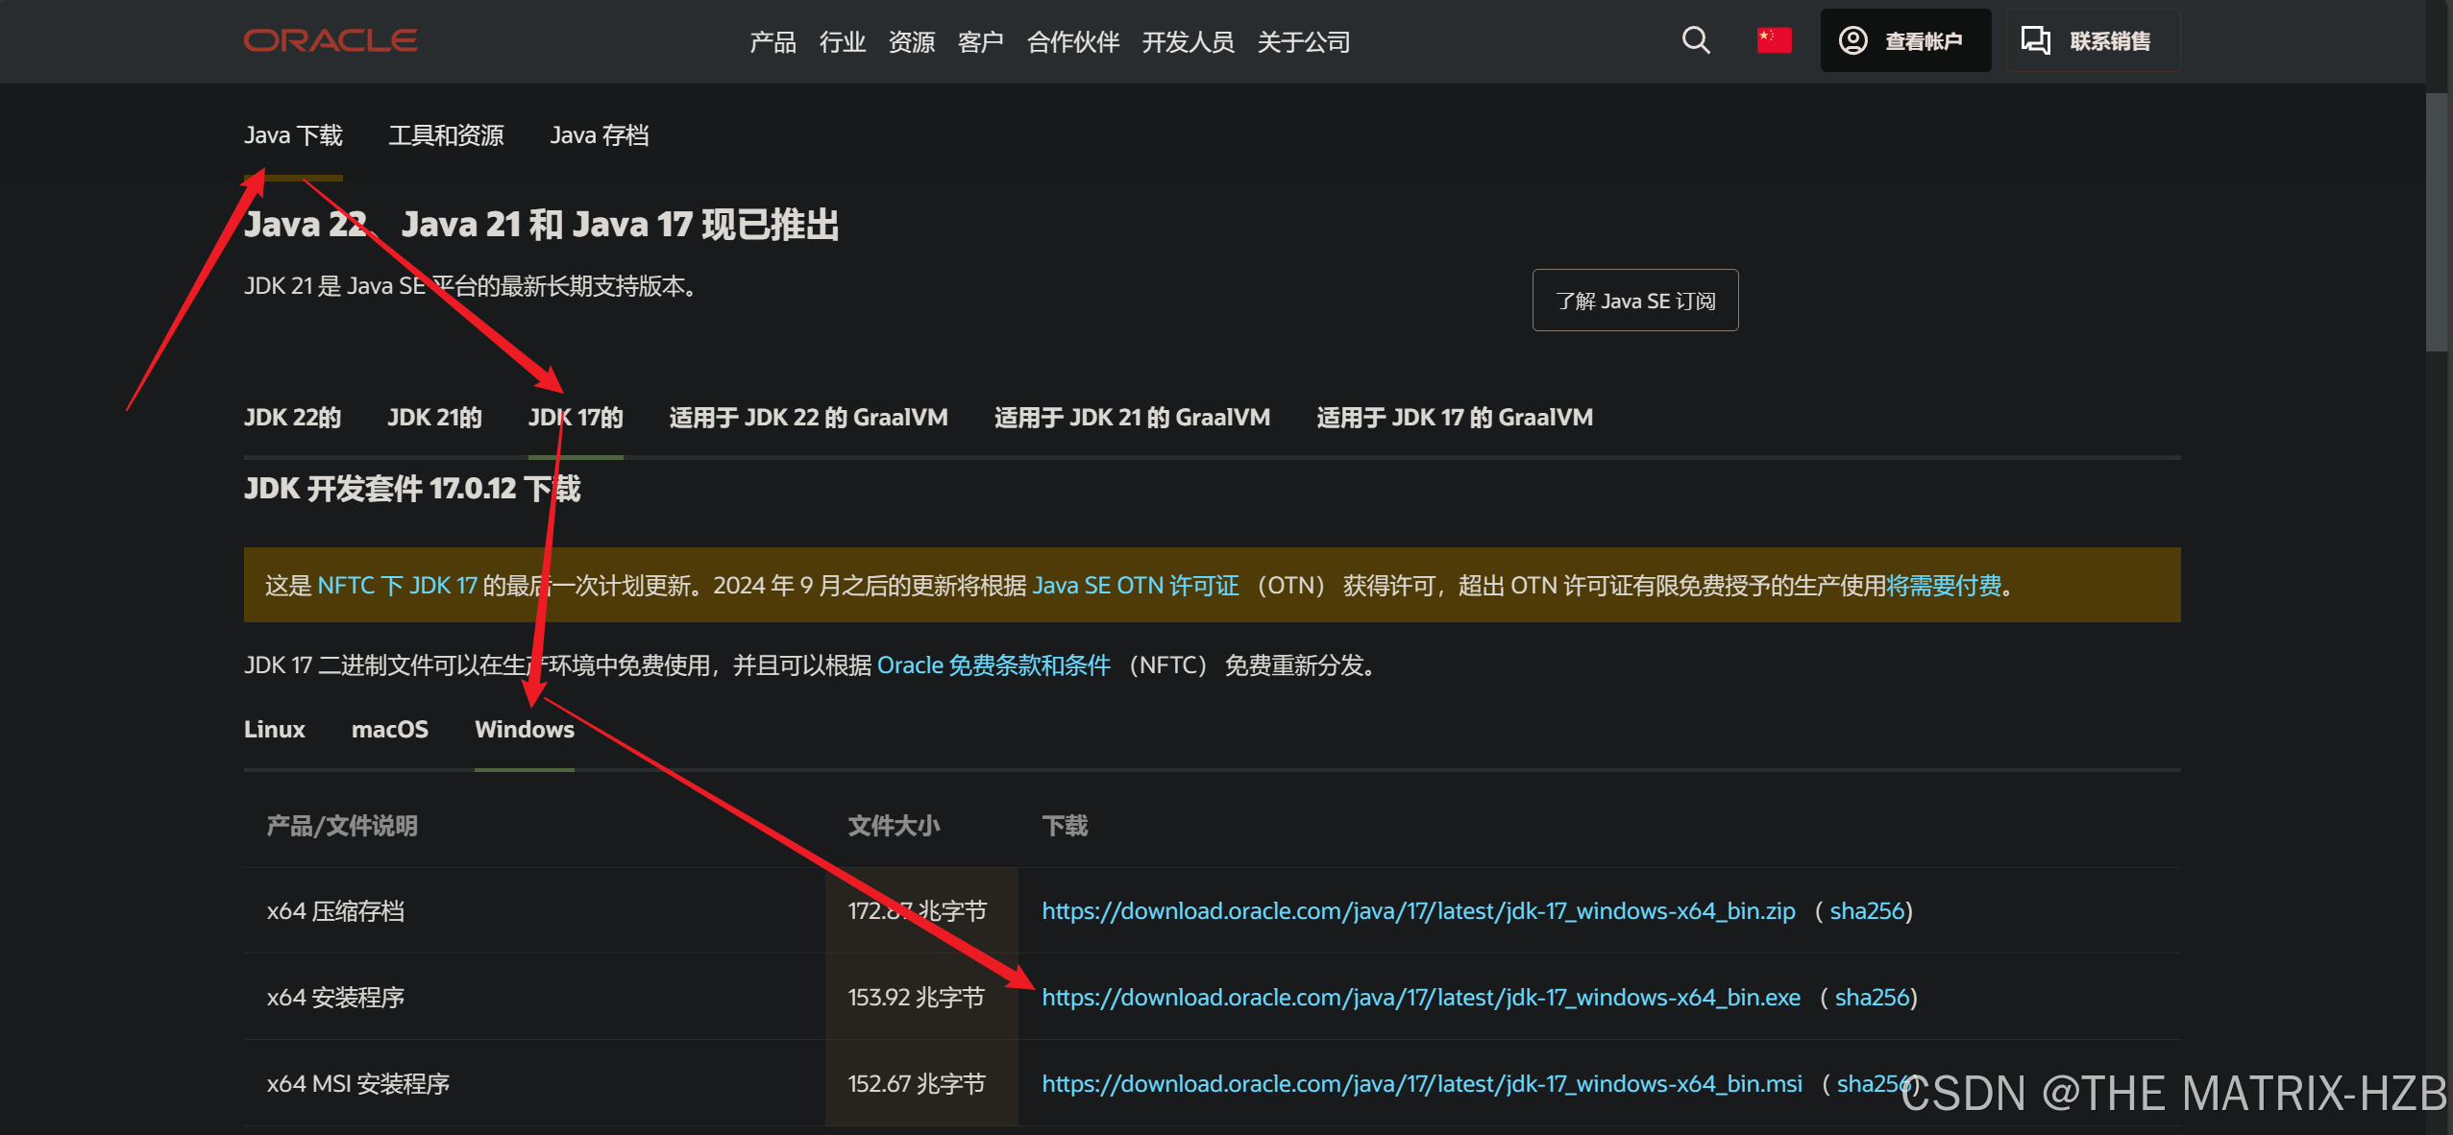The width and height of the screenshot is (2453, 1135).
Task: Click the account profile icon
Action: click(1852, 40)
